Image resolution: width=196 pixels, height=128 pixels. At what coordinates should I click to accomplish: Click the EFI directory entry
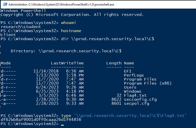[x=128, y=71]
